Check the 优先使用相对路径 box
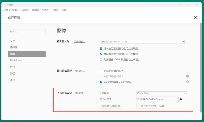The image size is (204, 122). point(101,71)
